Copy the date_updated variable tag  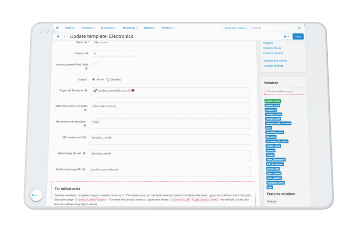coord(275,178)
